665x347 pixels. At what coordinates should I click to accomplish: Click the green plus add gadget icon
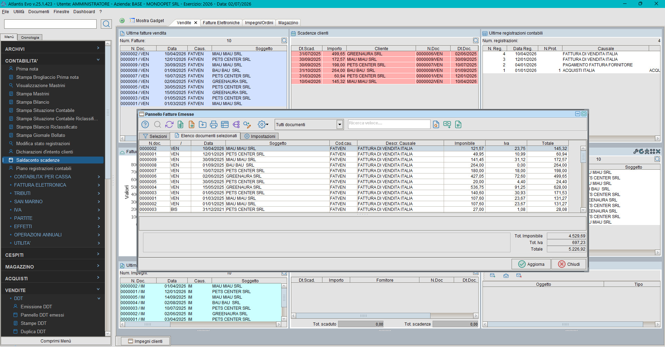(122, 21)
